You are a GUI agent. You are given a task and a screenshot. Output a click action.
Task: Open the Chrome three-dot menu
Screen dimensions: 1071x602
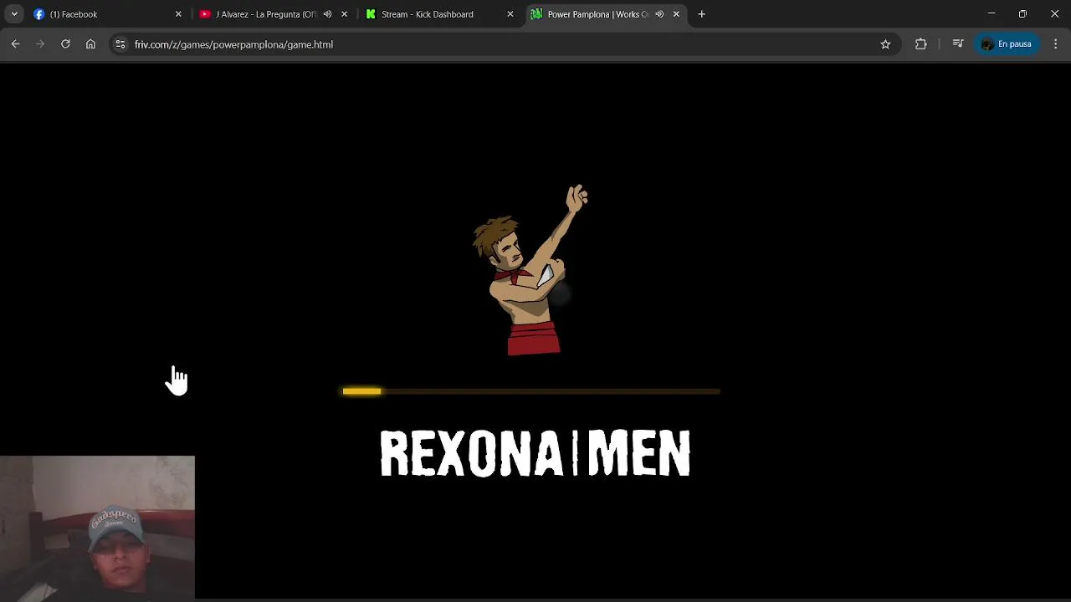(1055, 44)
